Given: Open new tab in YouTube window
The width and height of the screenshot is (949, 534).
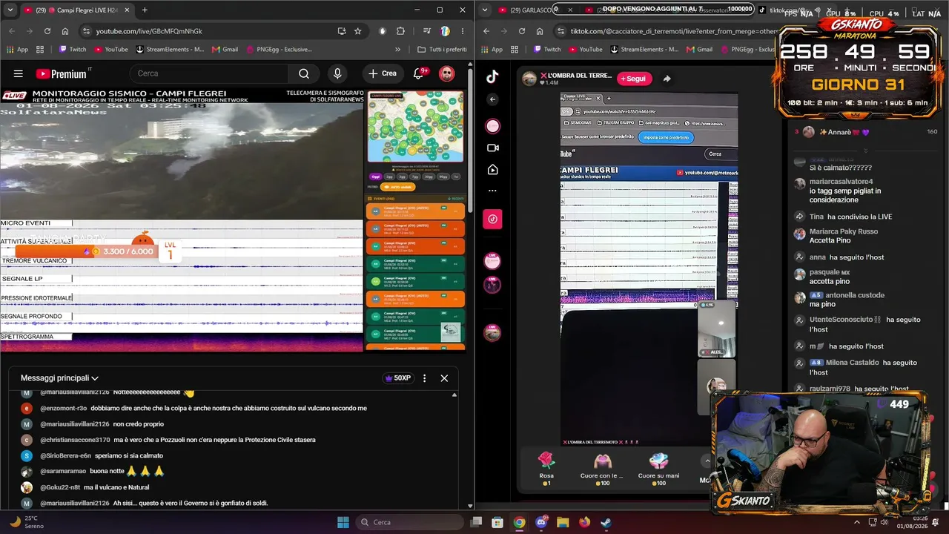Looking at the screenshot, I should (x=145, y=10).
